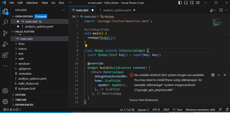Close the Android AVD error notification

225,75
